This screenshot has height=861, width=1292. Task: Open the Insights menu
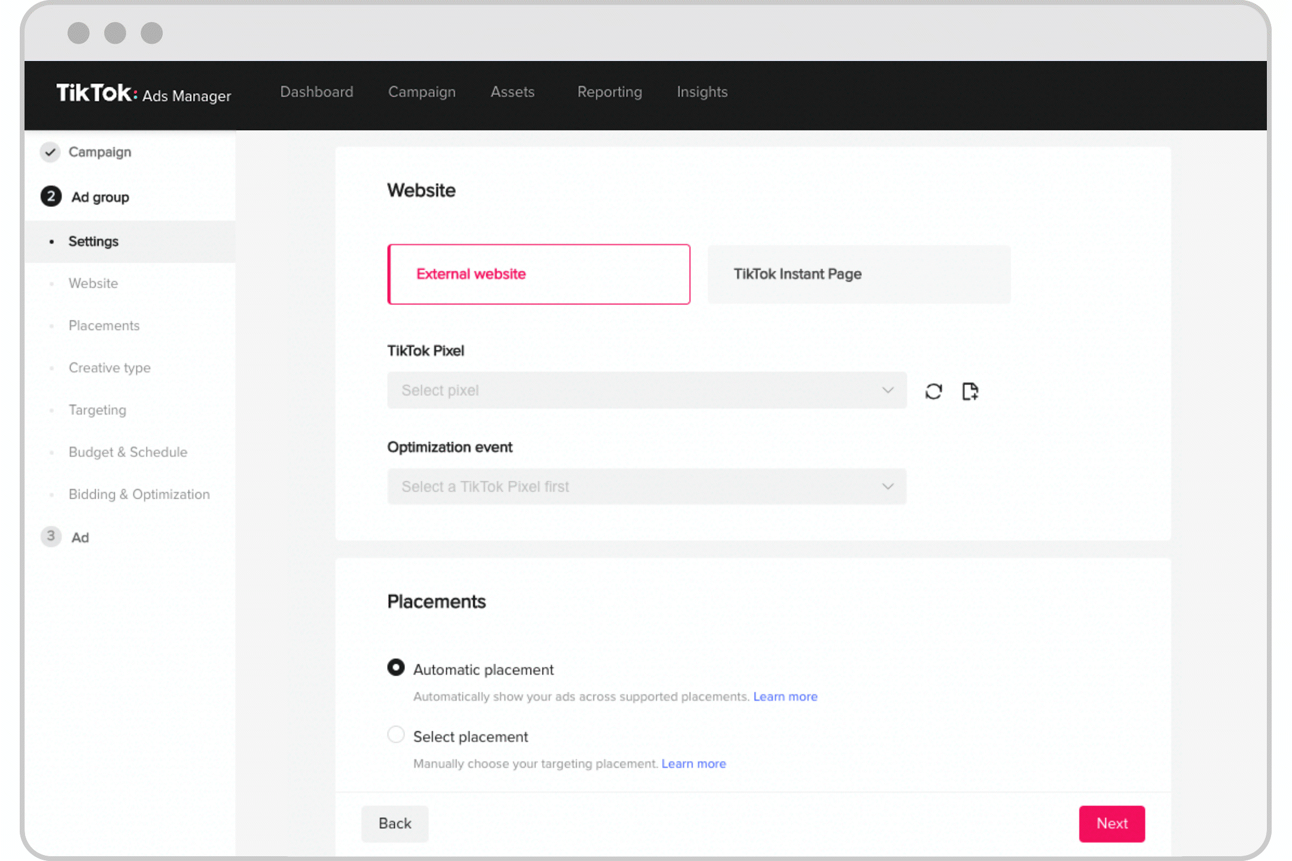pyautogui.click(x=701, y=91)
